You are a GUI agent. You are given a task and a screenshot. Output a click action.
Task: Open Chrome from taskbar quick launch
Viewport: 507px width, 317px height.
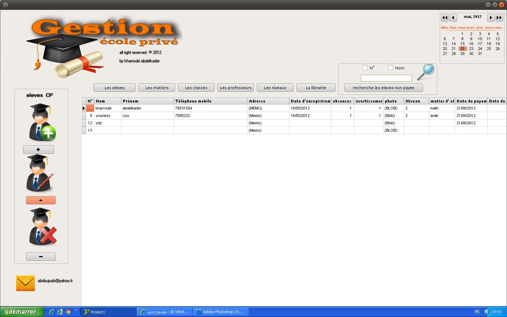[68, 312]
